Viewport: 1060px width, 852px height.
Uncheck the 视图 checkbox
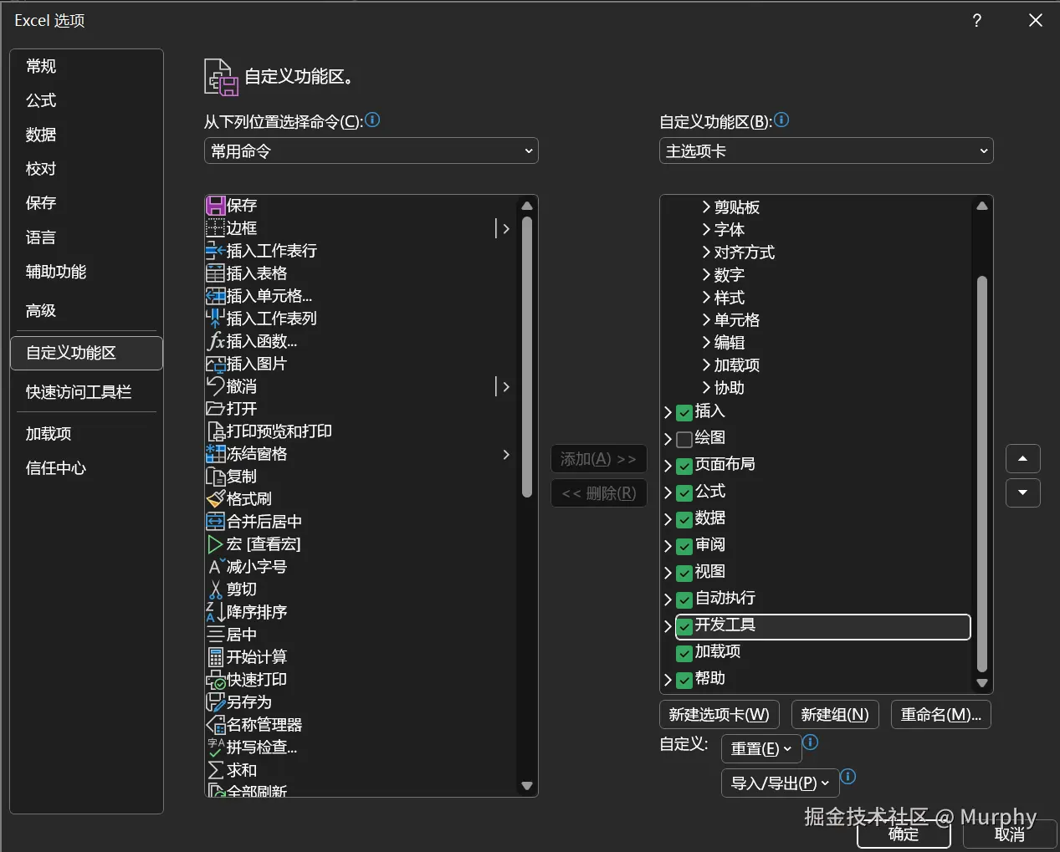tap(684, 573)
